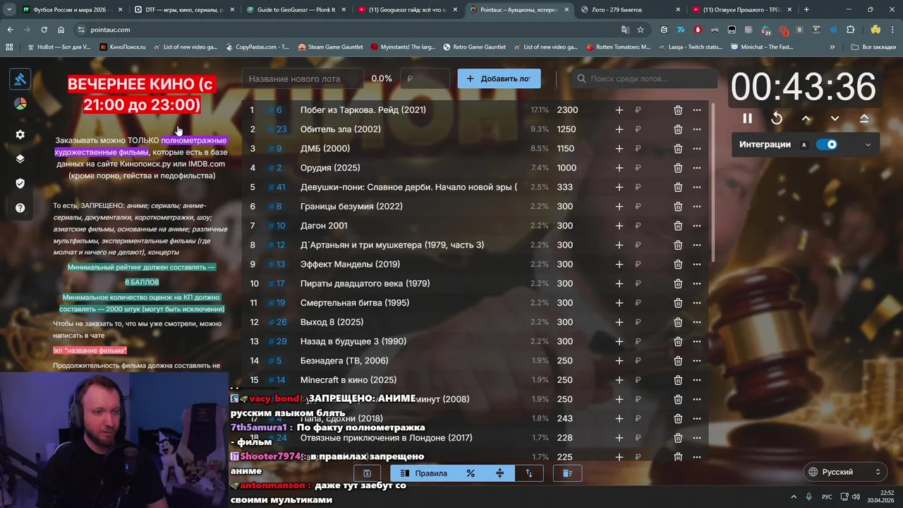Click the save icon in bottom toolbar
The image size is (903, 508).
(x=367, y=473)
